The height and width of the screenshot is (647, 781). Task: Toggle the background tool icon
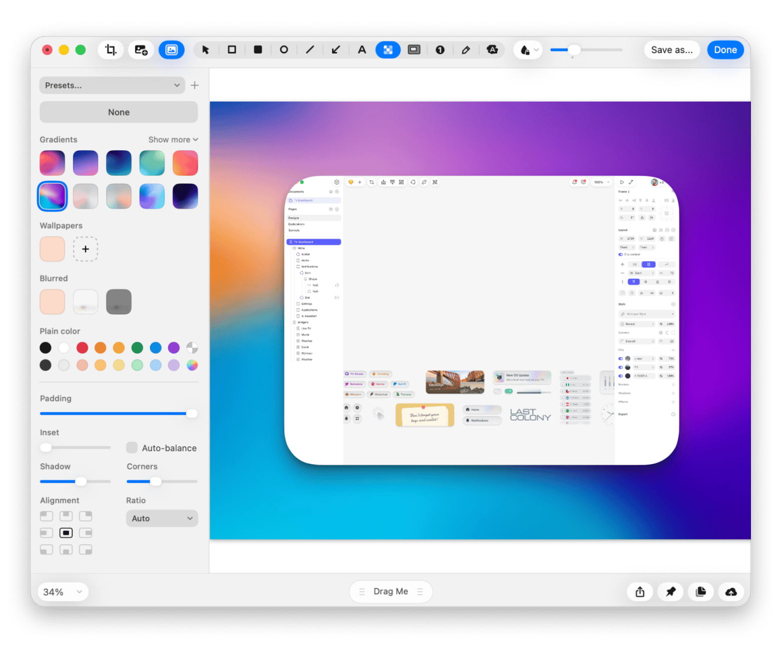(172, 50)
